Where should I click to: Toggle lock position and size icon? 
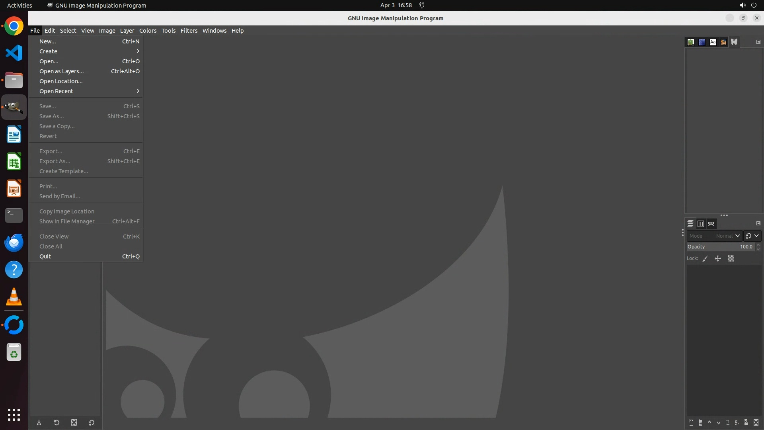click(x=718, y=259)
